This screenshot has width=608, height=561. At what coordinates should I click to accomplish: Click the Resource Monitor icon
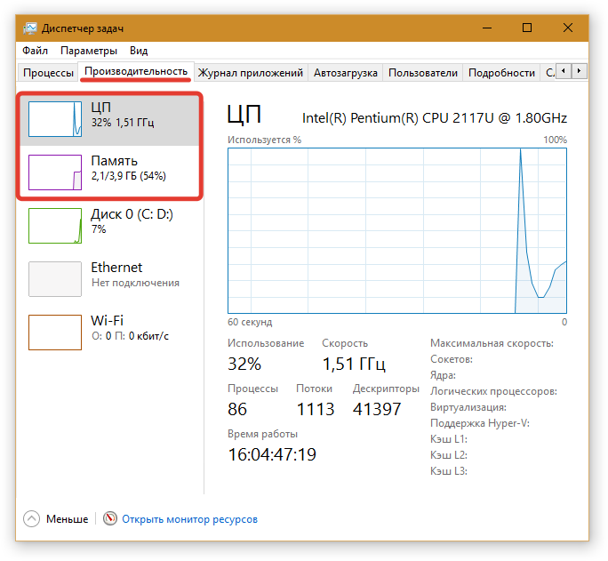coord(110,518)
